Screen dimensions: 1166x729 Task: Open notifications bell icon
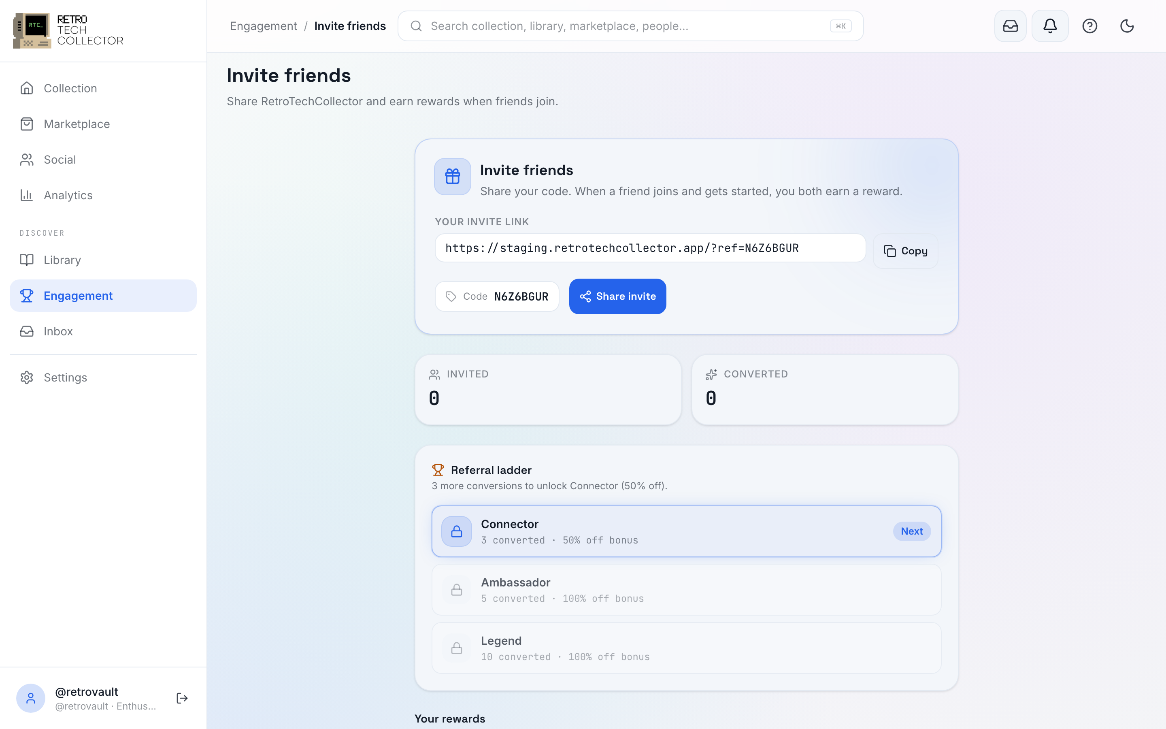tap(1050, 26)
